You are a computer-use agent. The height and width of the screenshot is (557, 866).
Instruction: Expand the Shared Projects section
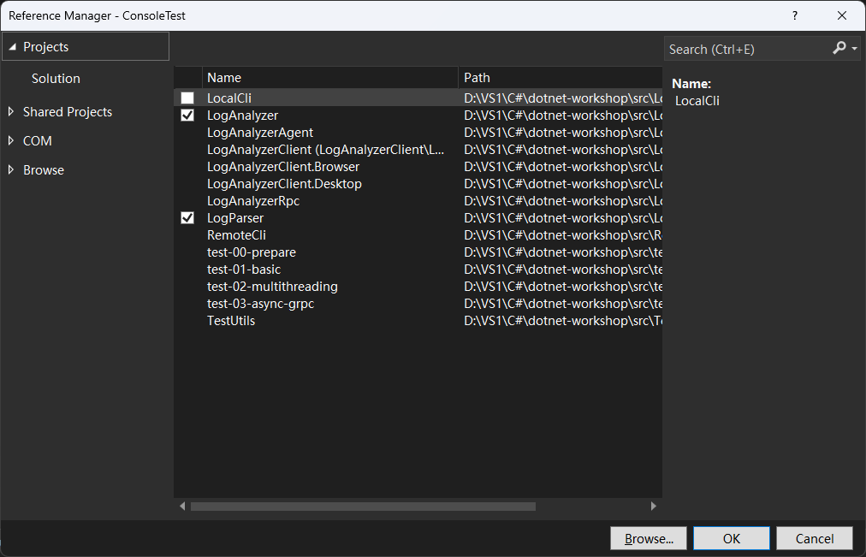11,111
